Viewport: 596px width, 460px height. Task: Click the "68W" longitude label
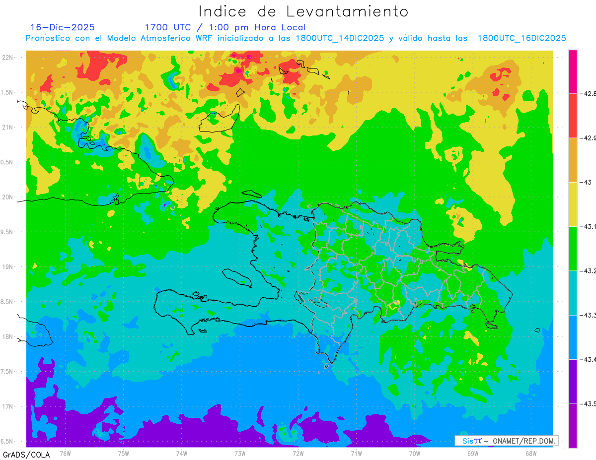[531, 453]
